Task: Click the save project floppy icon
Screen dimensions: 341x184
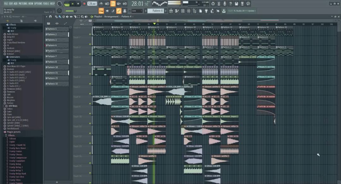Action: (x=236, y=4)
